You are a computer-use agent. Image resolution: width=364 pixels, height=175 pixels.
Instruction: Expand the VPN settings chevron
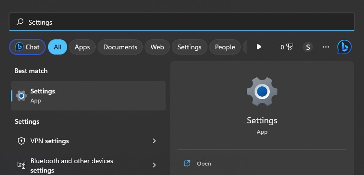(x=154, y=141)
